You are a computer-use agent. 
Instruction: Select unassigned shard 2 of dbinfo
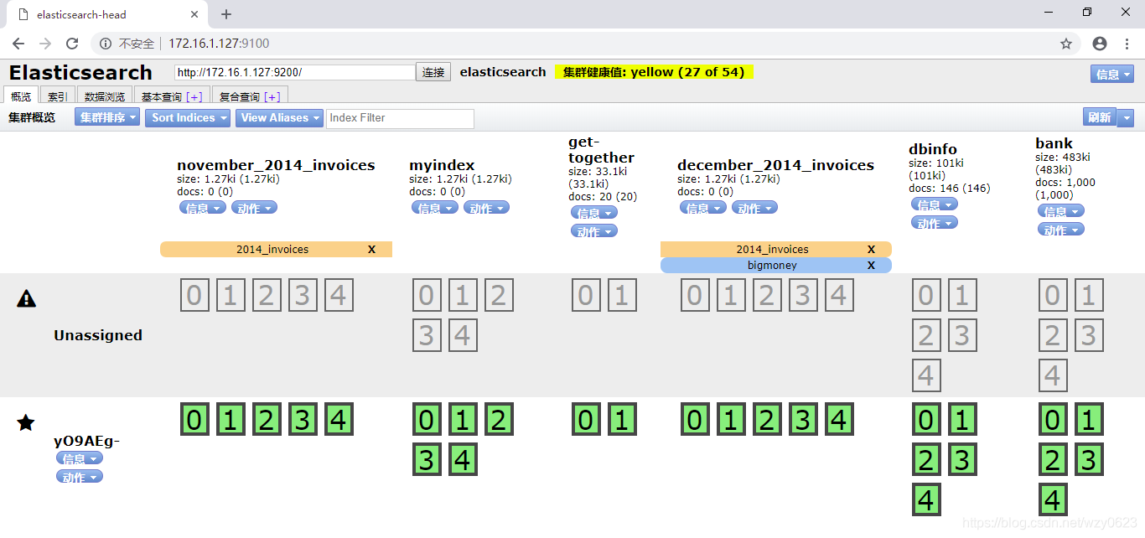click(x=926, y=335)
